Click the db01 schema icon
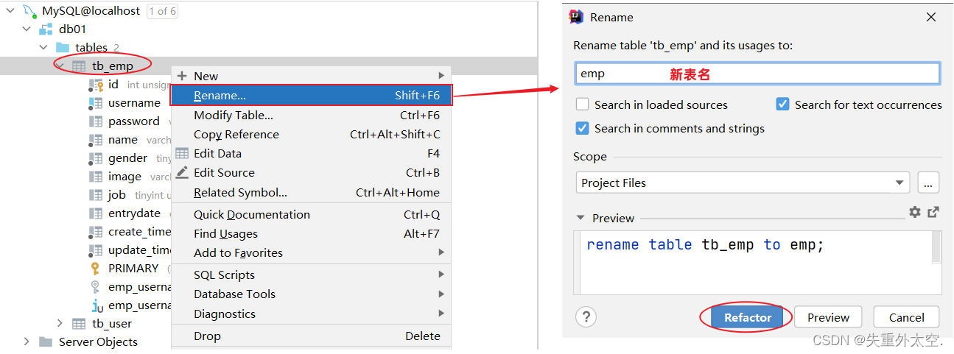 click(x=46, y=29)
